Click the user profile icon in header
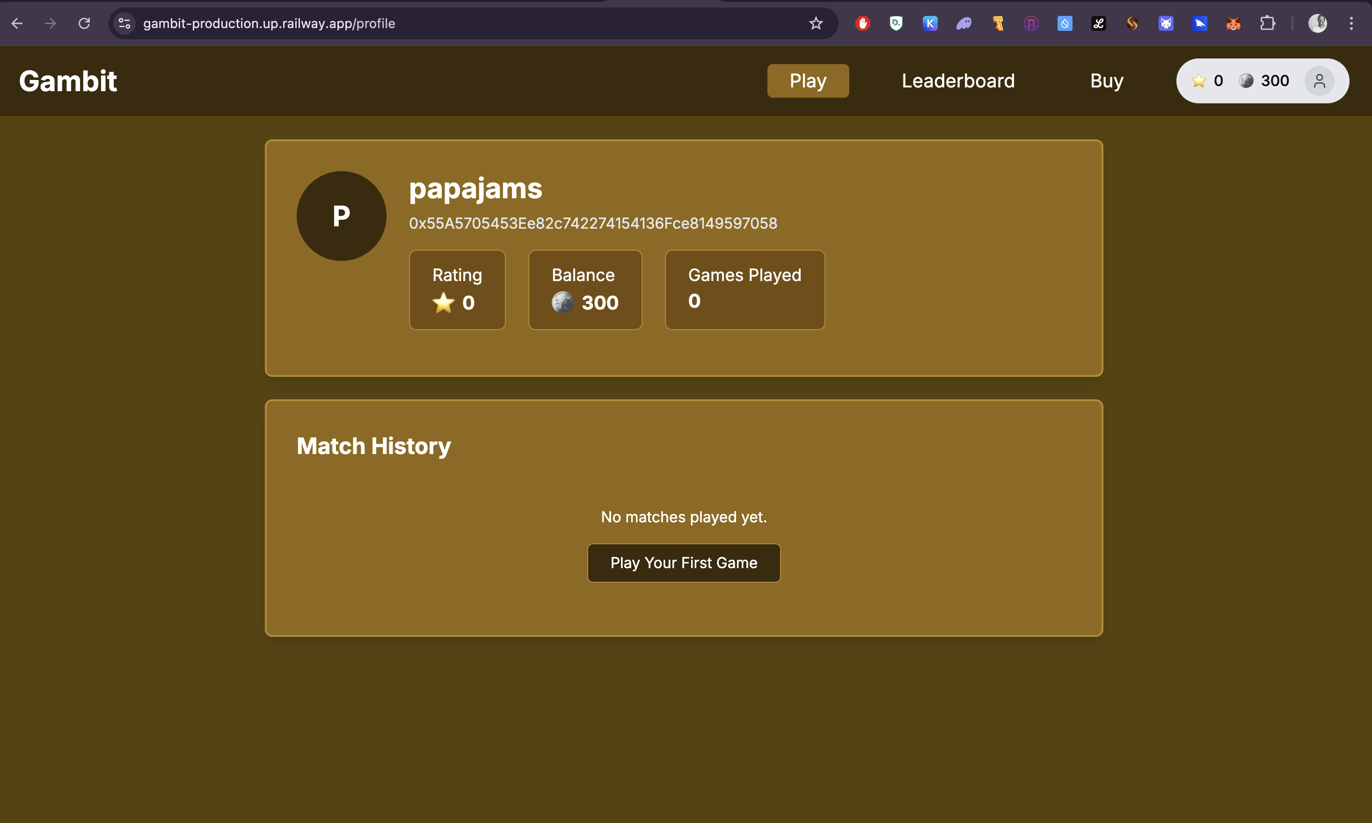Screen dimensions: 1372x823 [1319, 81]
